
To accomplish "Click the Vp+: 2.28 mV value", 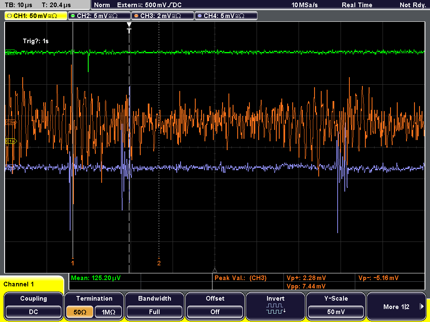I will point(306,278).
